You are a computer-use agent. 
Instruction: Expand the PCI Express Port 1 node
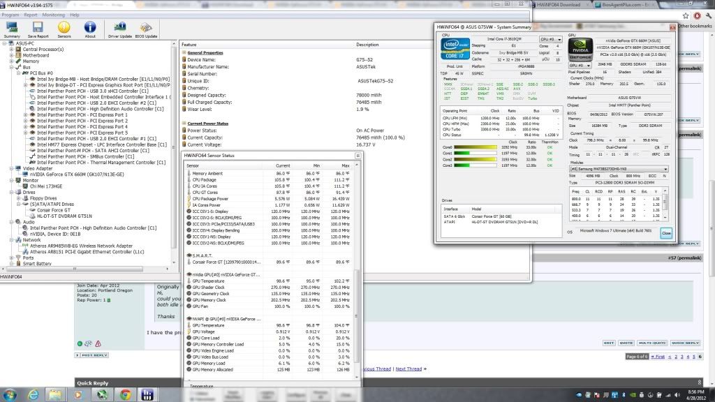(26, 115)
